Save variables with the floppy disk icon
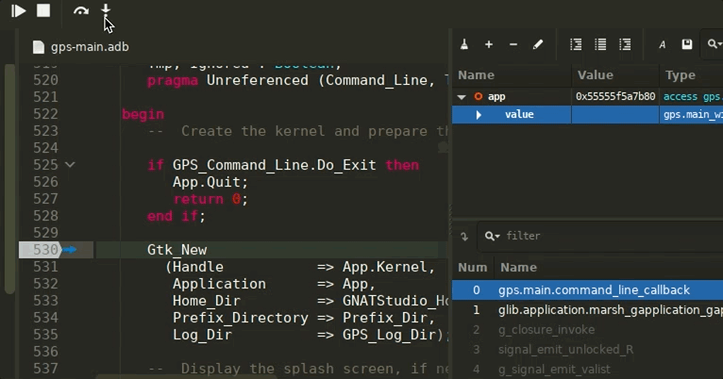 [x=687, y=44]
